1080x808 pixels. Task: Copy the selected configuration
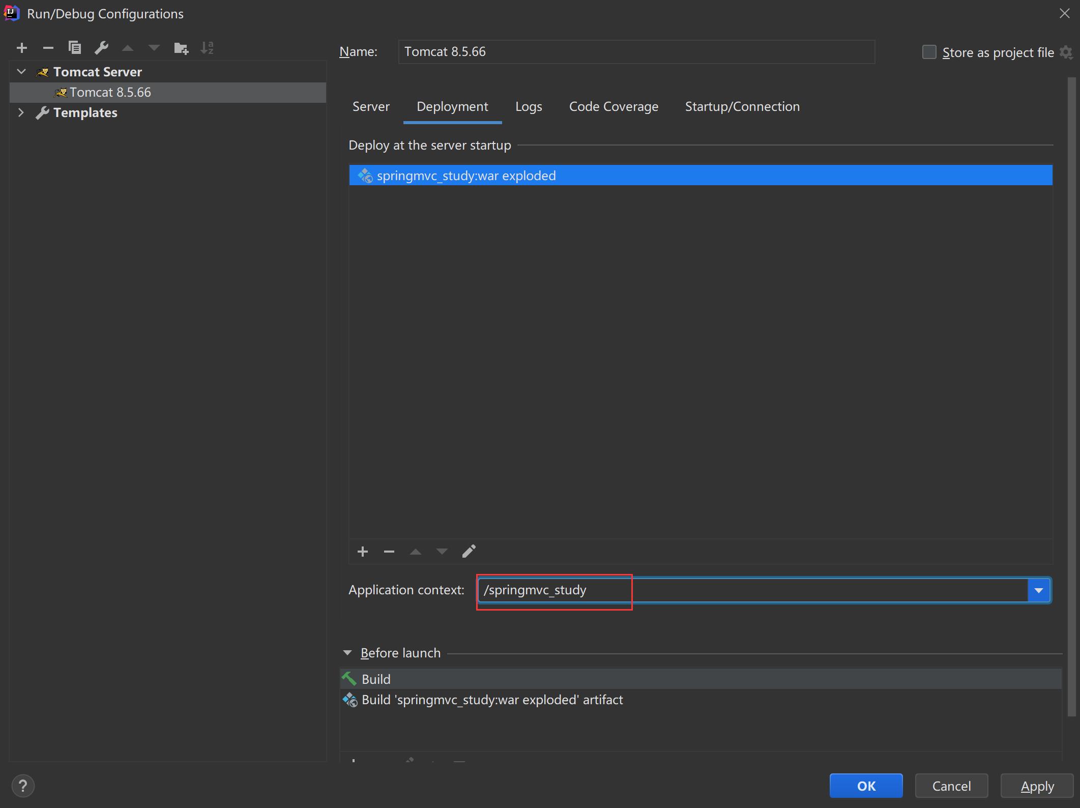pyautogui.click(x=75, y=48)
